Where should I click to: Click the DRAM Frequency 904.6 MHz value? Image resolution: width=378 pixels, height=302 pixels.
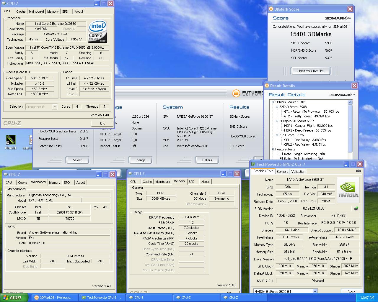click(x=191, y=217)
